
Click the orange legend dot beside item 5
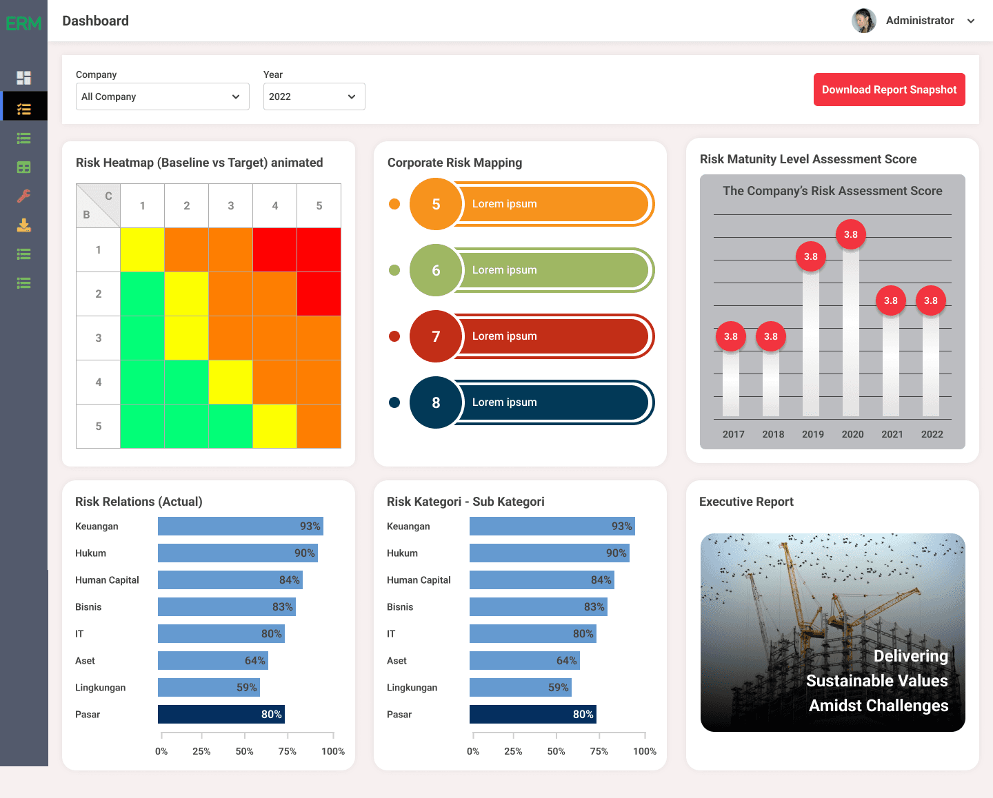coord(394,204)
